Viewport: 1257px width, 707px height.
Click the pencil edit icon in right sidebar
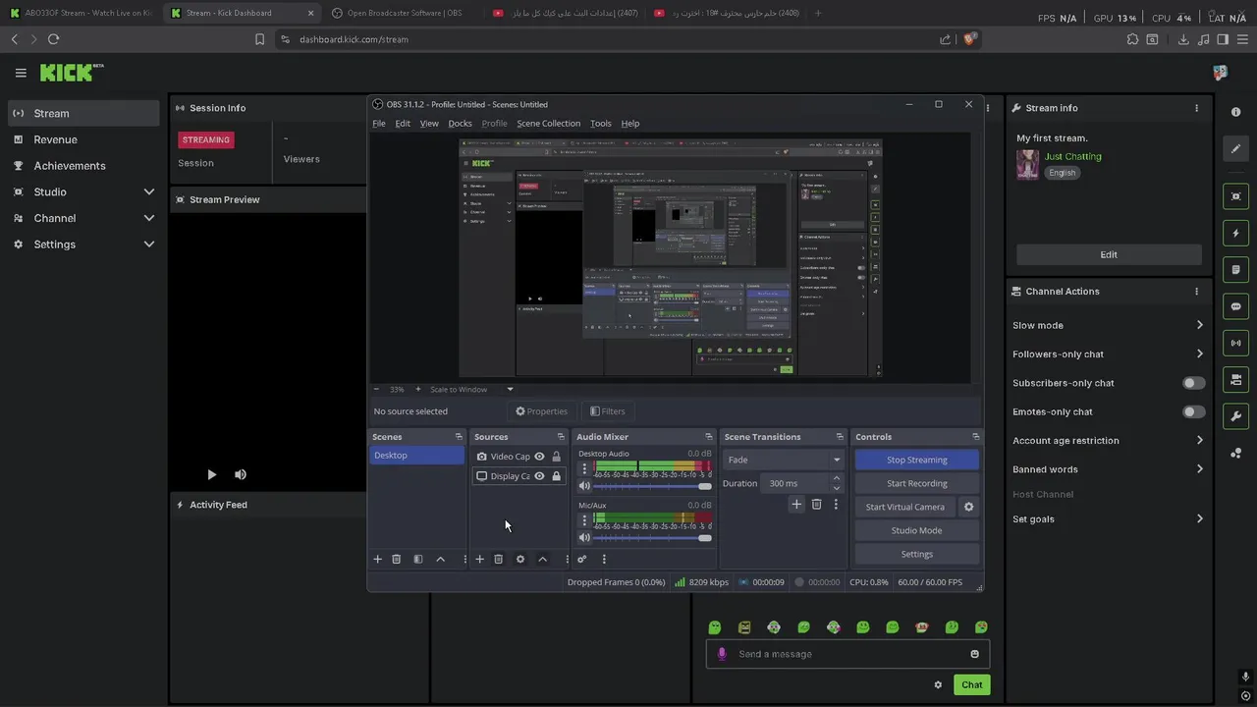tap(1235, 149)
